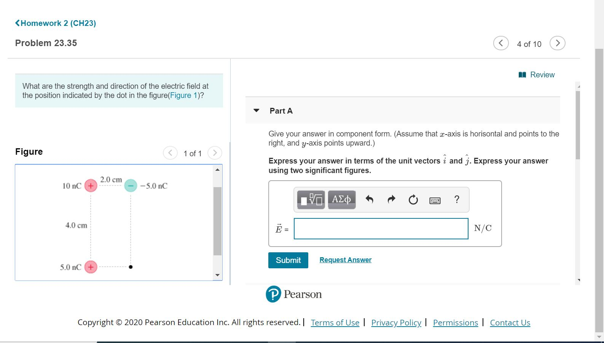Collapse the Part A section
This screenshot has width=604, height=343.
[x=257, y=111]
